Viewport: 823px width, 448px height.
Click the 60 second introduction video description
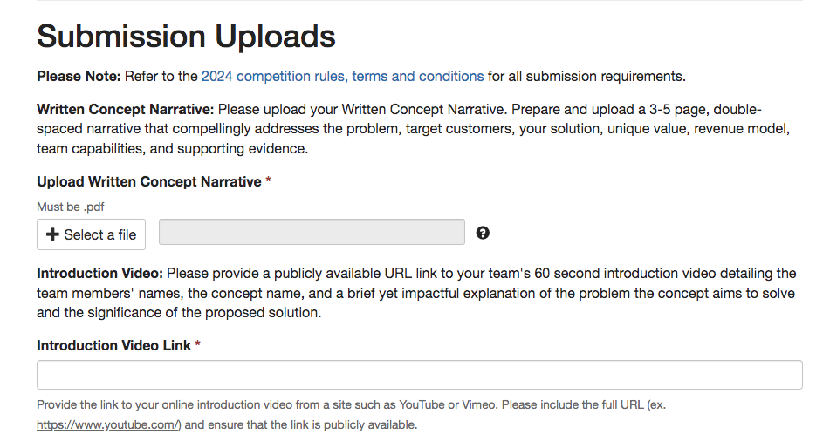416,293
